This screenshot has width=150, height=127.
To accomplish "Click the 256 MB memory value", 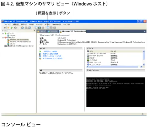I will click(113, 51).
